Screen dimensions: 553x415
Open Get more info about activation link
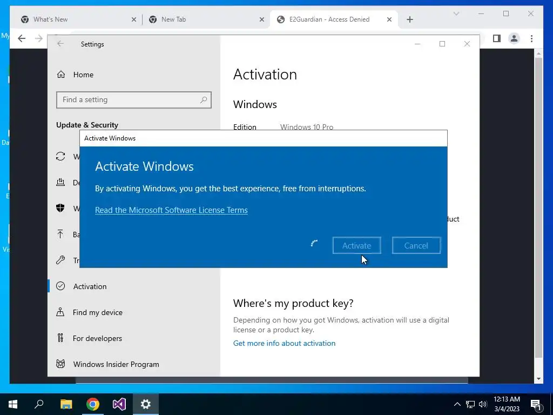tap(284, 343)
